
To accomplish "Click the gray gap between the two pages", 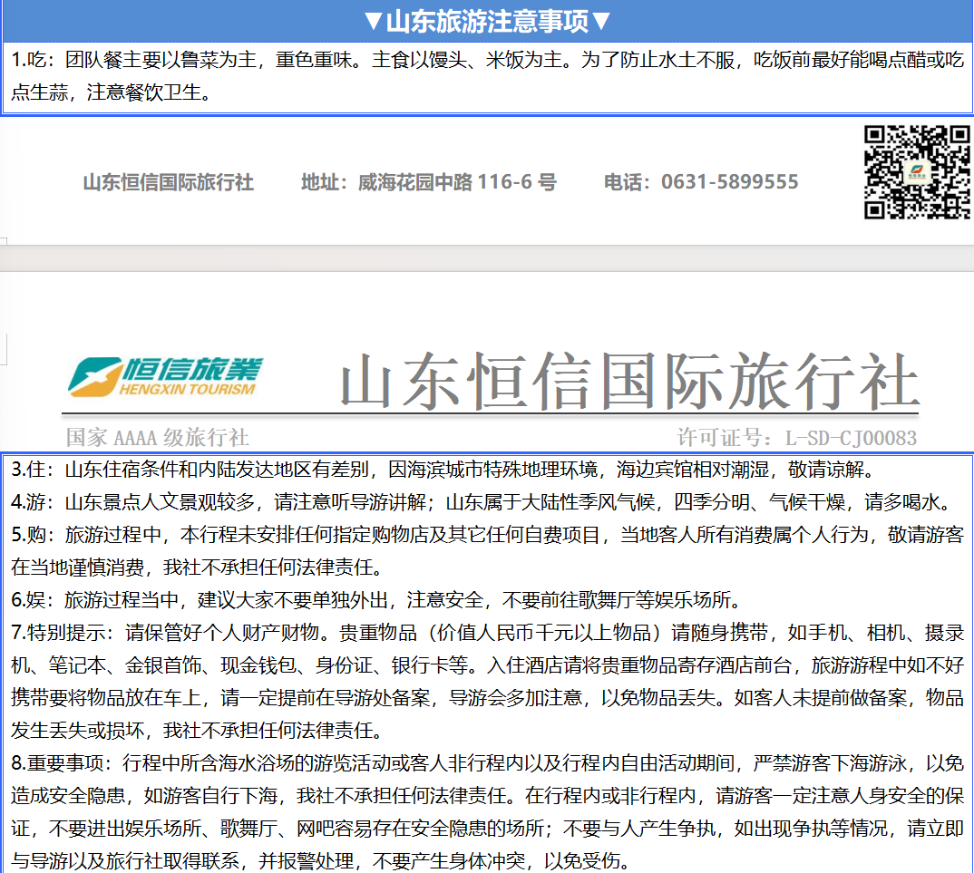I will tap(487, 257).
